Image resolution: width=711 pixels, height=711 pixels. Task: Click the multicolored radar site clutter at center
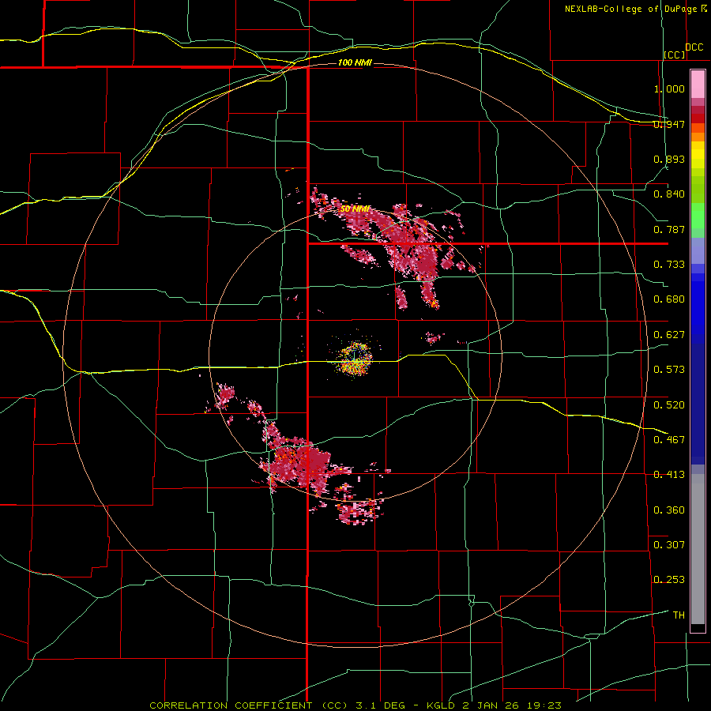[354, 358]
